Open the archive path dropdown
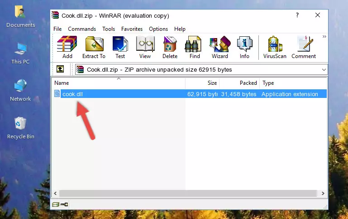Screen dimensions: 348x219 pyautogui.click(x=324, y=69)
